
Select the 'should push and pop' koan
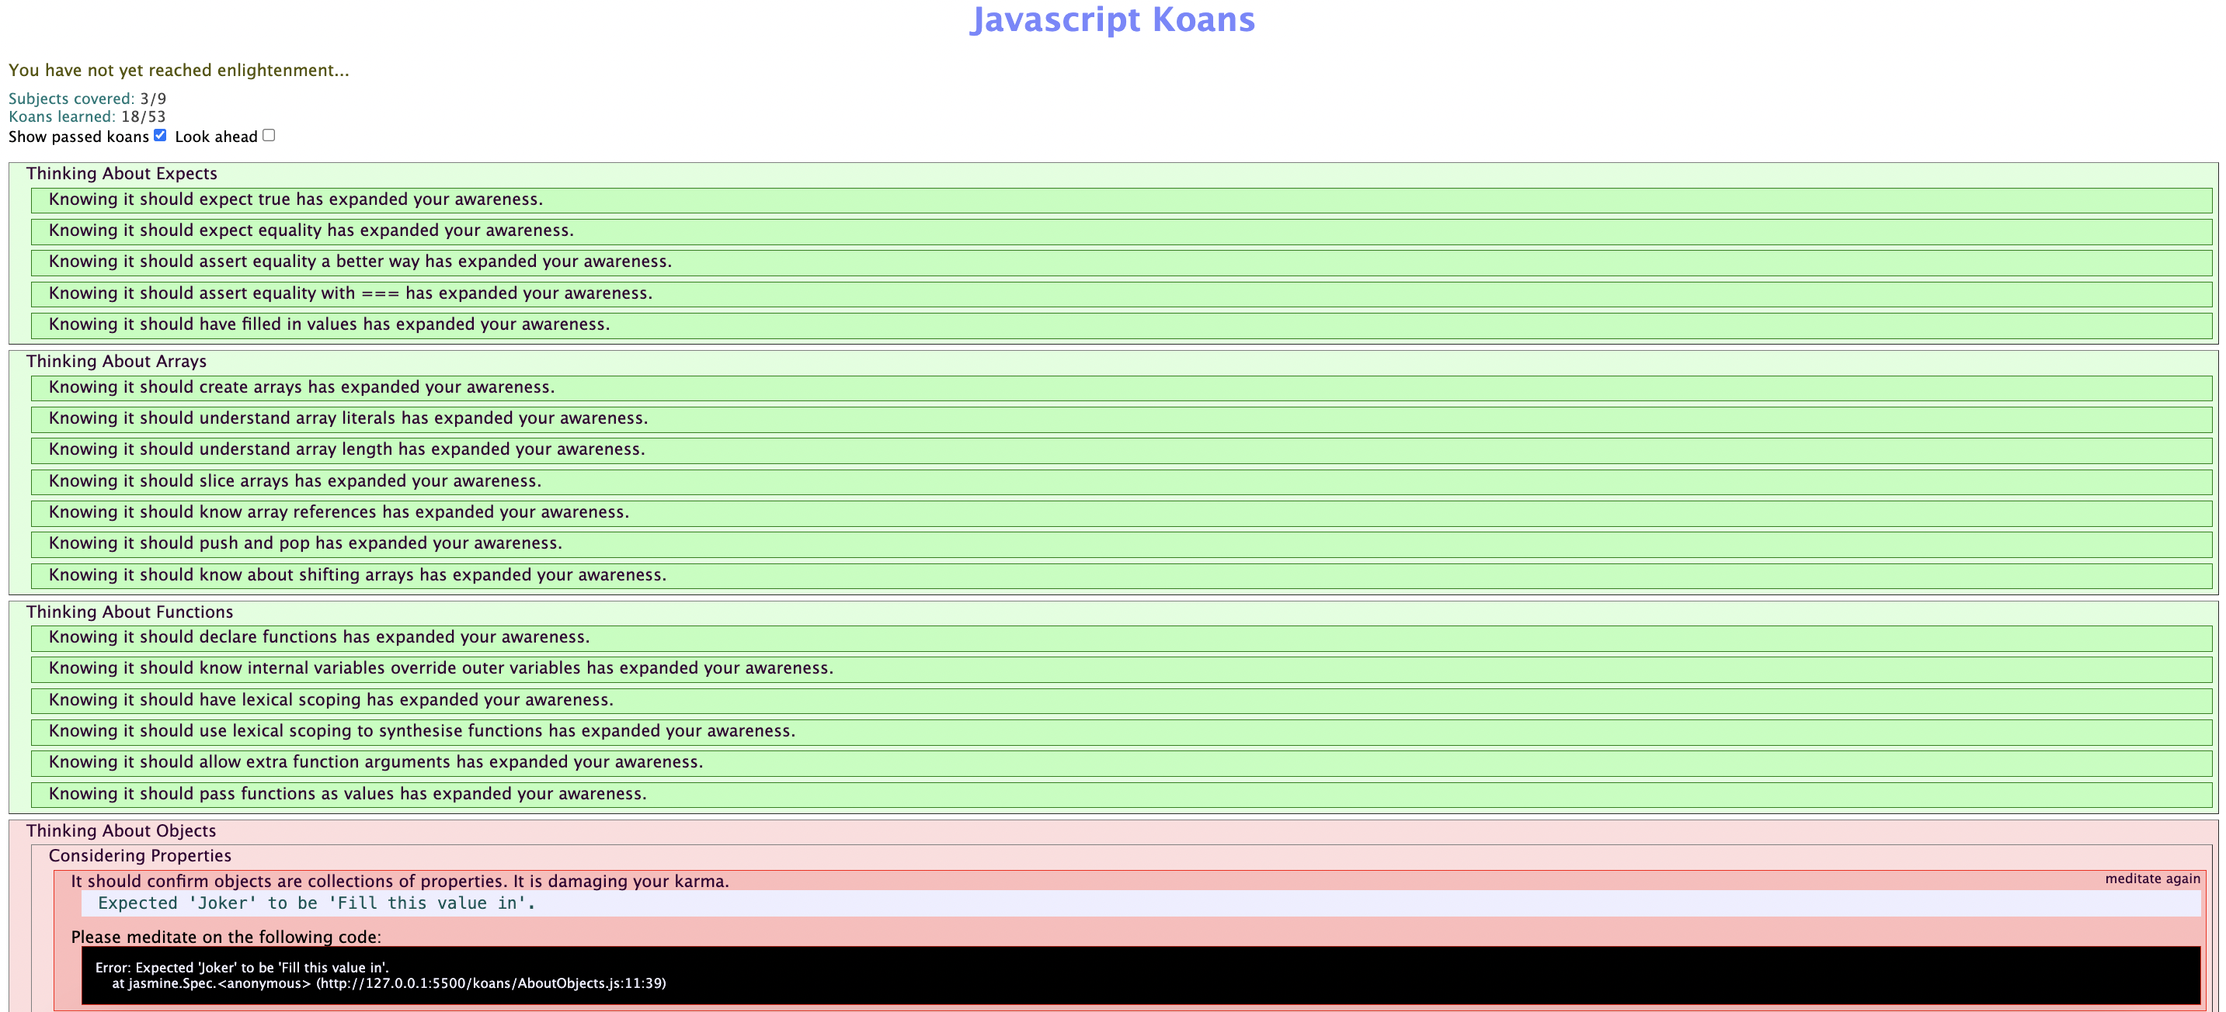(305, 543)
